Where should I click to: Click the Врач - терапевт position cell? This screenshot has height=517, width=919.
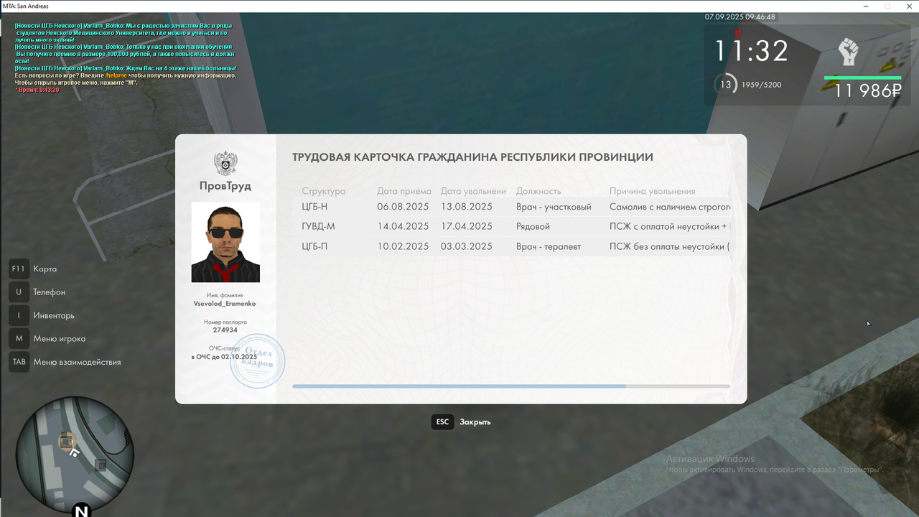tap(549, 246)
